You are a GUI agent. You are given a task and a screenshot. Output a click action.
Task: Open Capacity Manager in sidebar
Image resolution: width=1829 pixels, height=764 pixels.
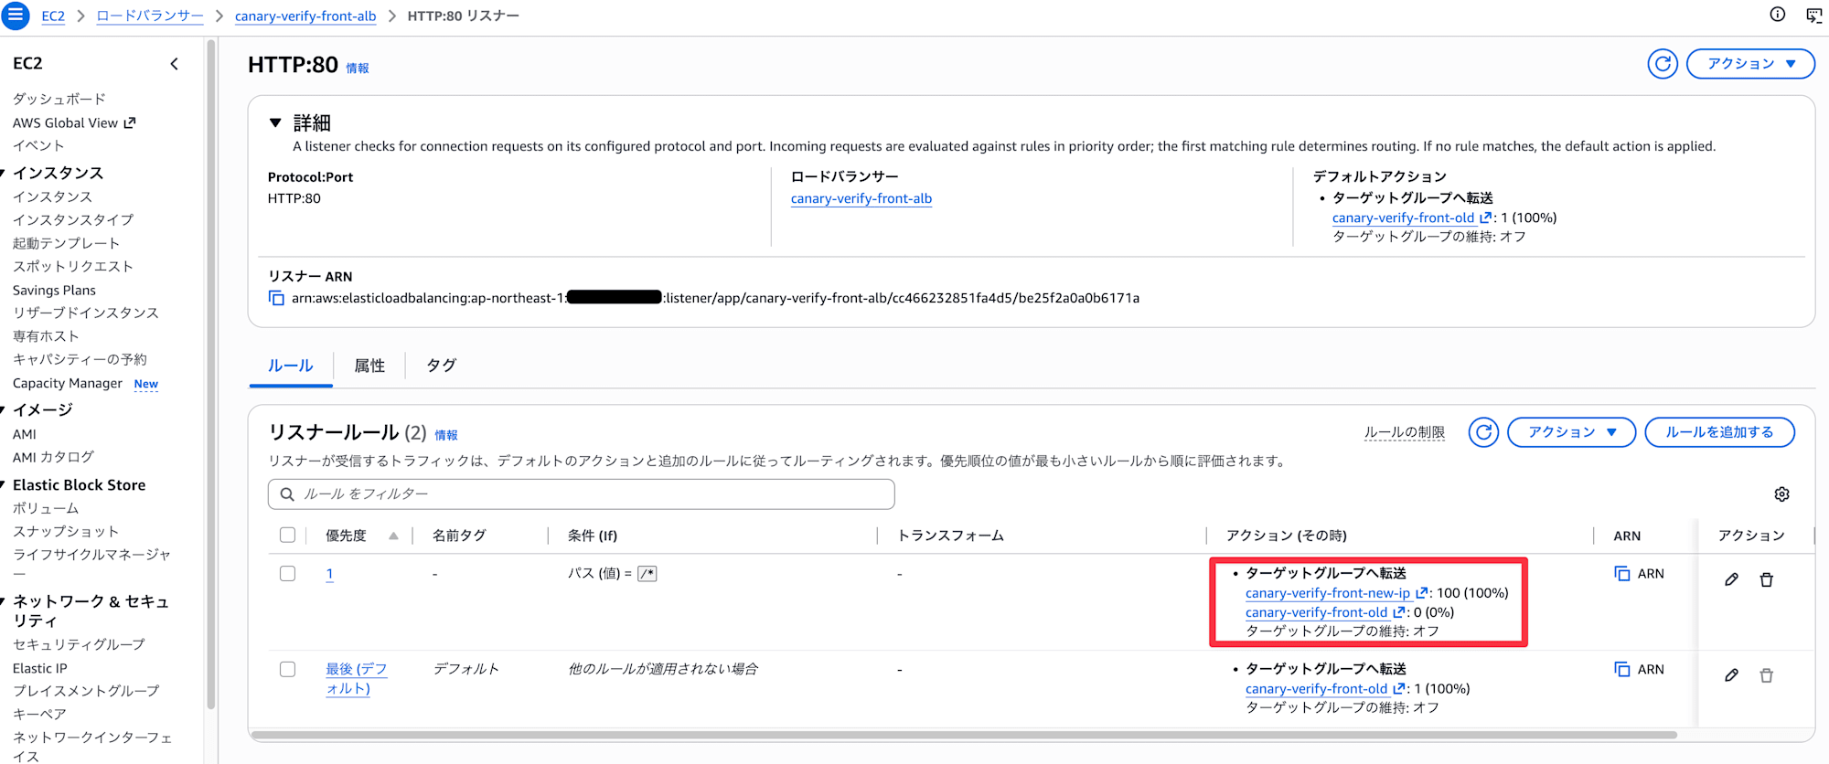click(x=68, y=383)
